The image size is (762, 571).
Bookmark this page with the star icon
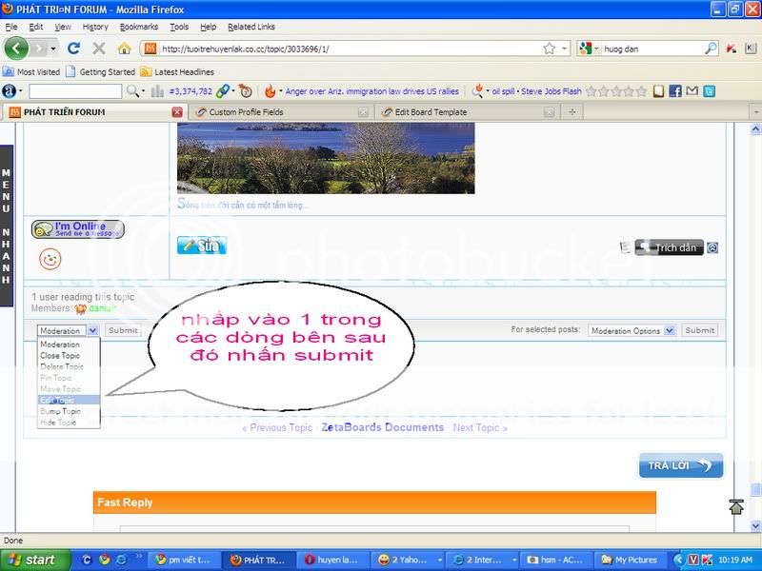[549, 48]
